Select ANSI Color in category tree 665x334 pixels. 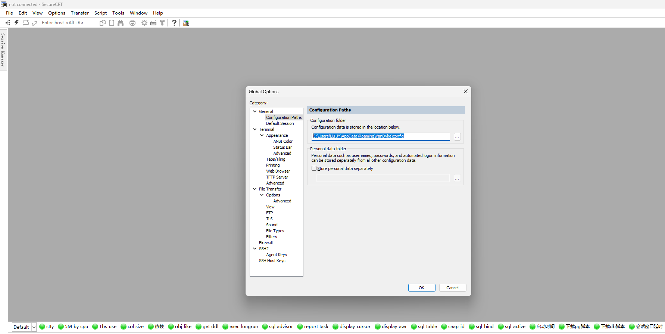283,141
